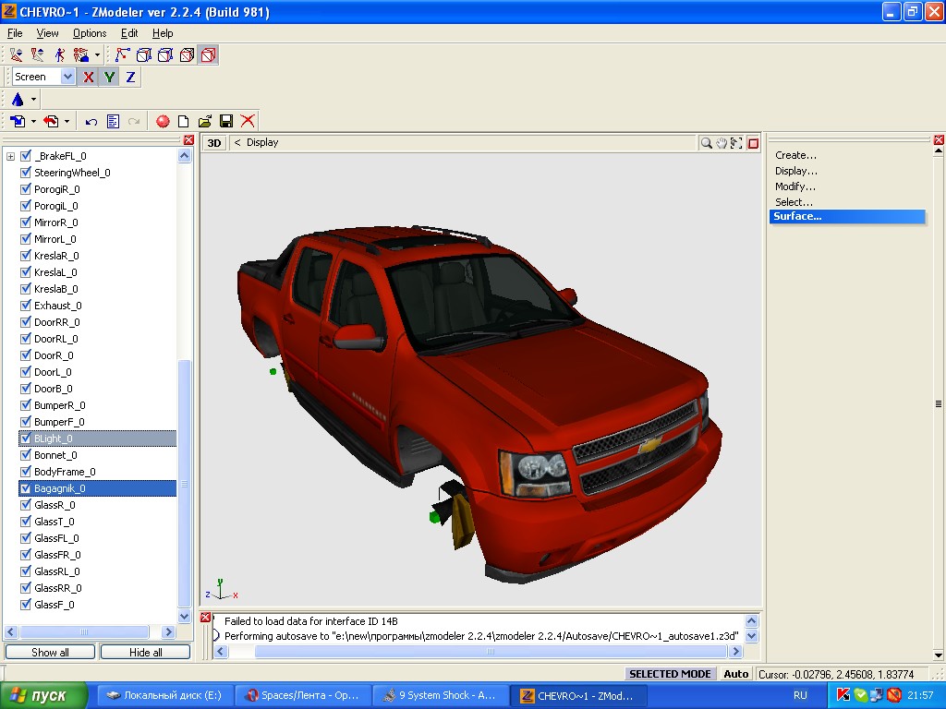Toggle the Exhaust_0 checkbox
The width and height of the screenshot is (946, 709).
(25, 306)
